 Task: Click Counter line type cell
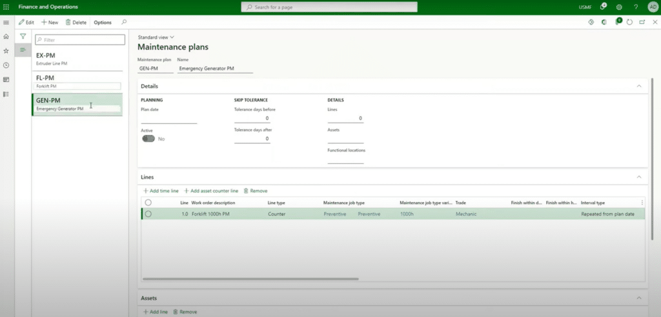(276, 214)
